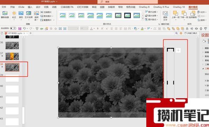
Task: Open the Selection Pane (选择窗格) icon
Action: coord(193,13)
